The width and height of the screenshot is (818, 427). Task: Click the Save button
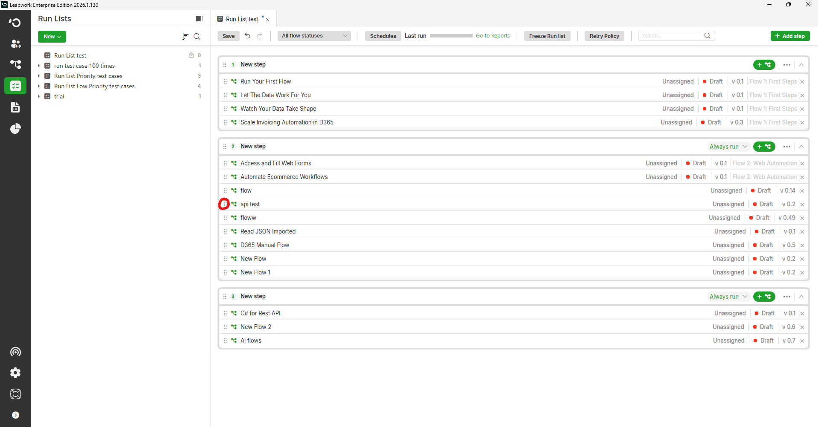pos(229,36)
